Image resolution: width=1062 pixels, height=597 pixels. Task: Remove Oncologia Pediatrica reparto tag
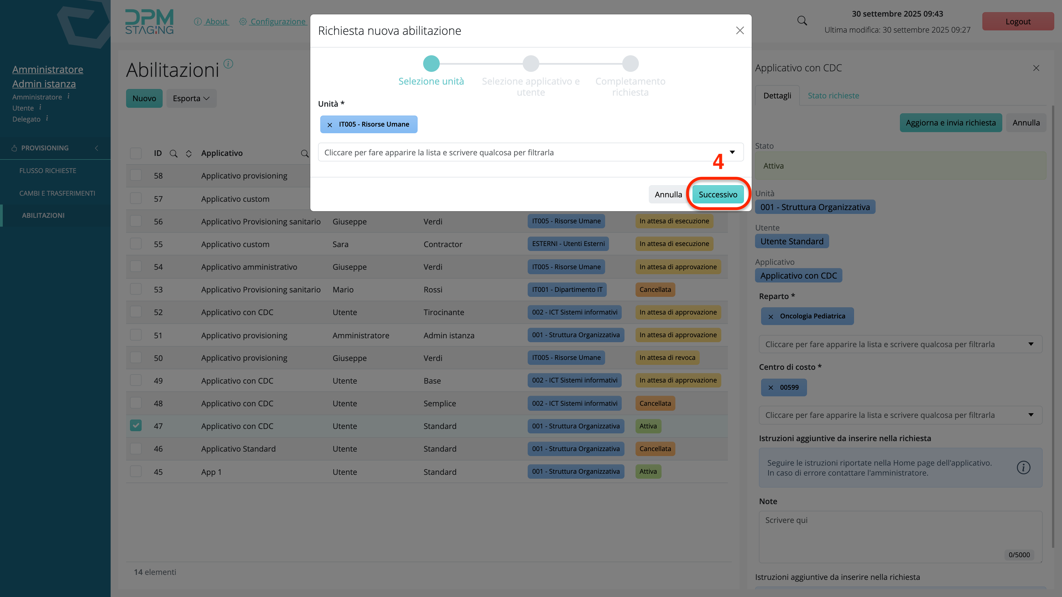coord(771,316)
